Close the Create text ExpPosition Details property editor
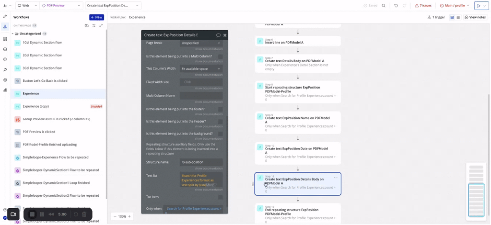Viewport: 491px width, 225px height. [225, 35]
